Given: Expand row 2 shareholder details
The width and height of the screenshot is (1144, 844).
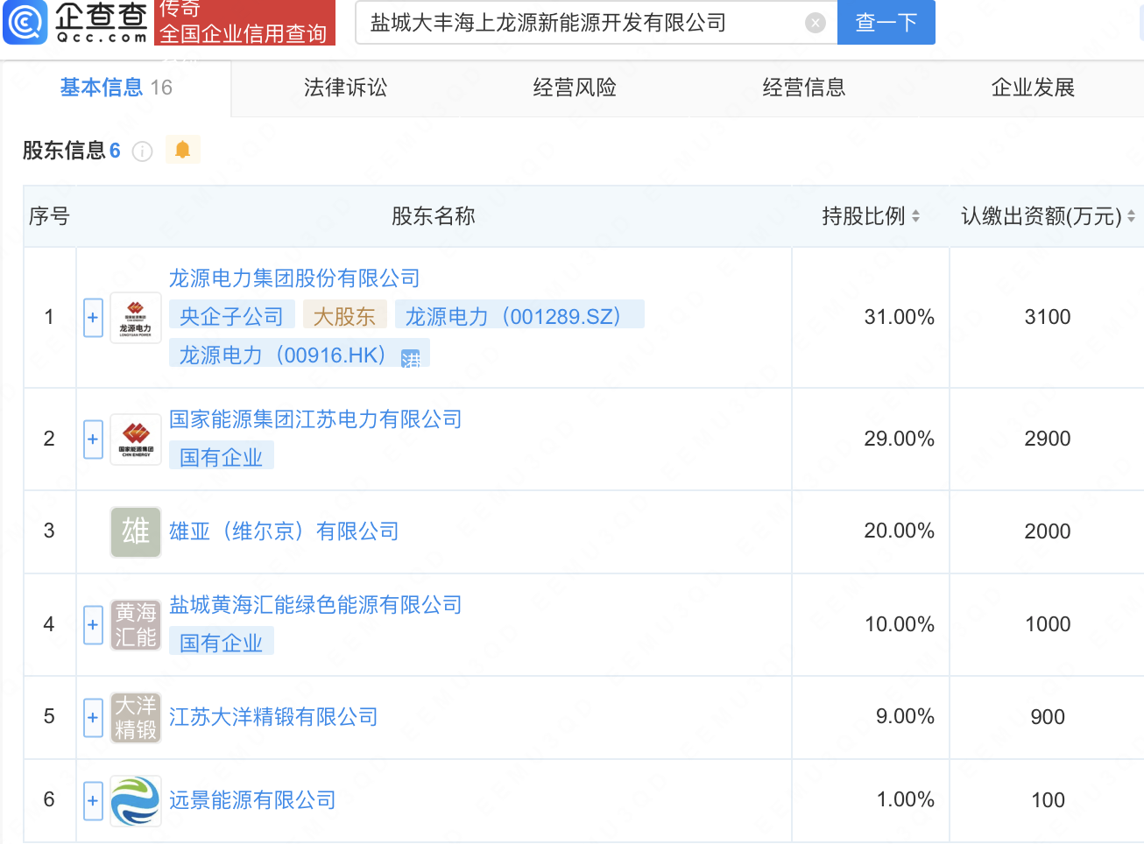Looking at the screenshot, I should pyautogui.click(x=93, y=439).
